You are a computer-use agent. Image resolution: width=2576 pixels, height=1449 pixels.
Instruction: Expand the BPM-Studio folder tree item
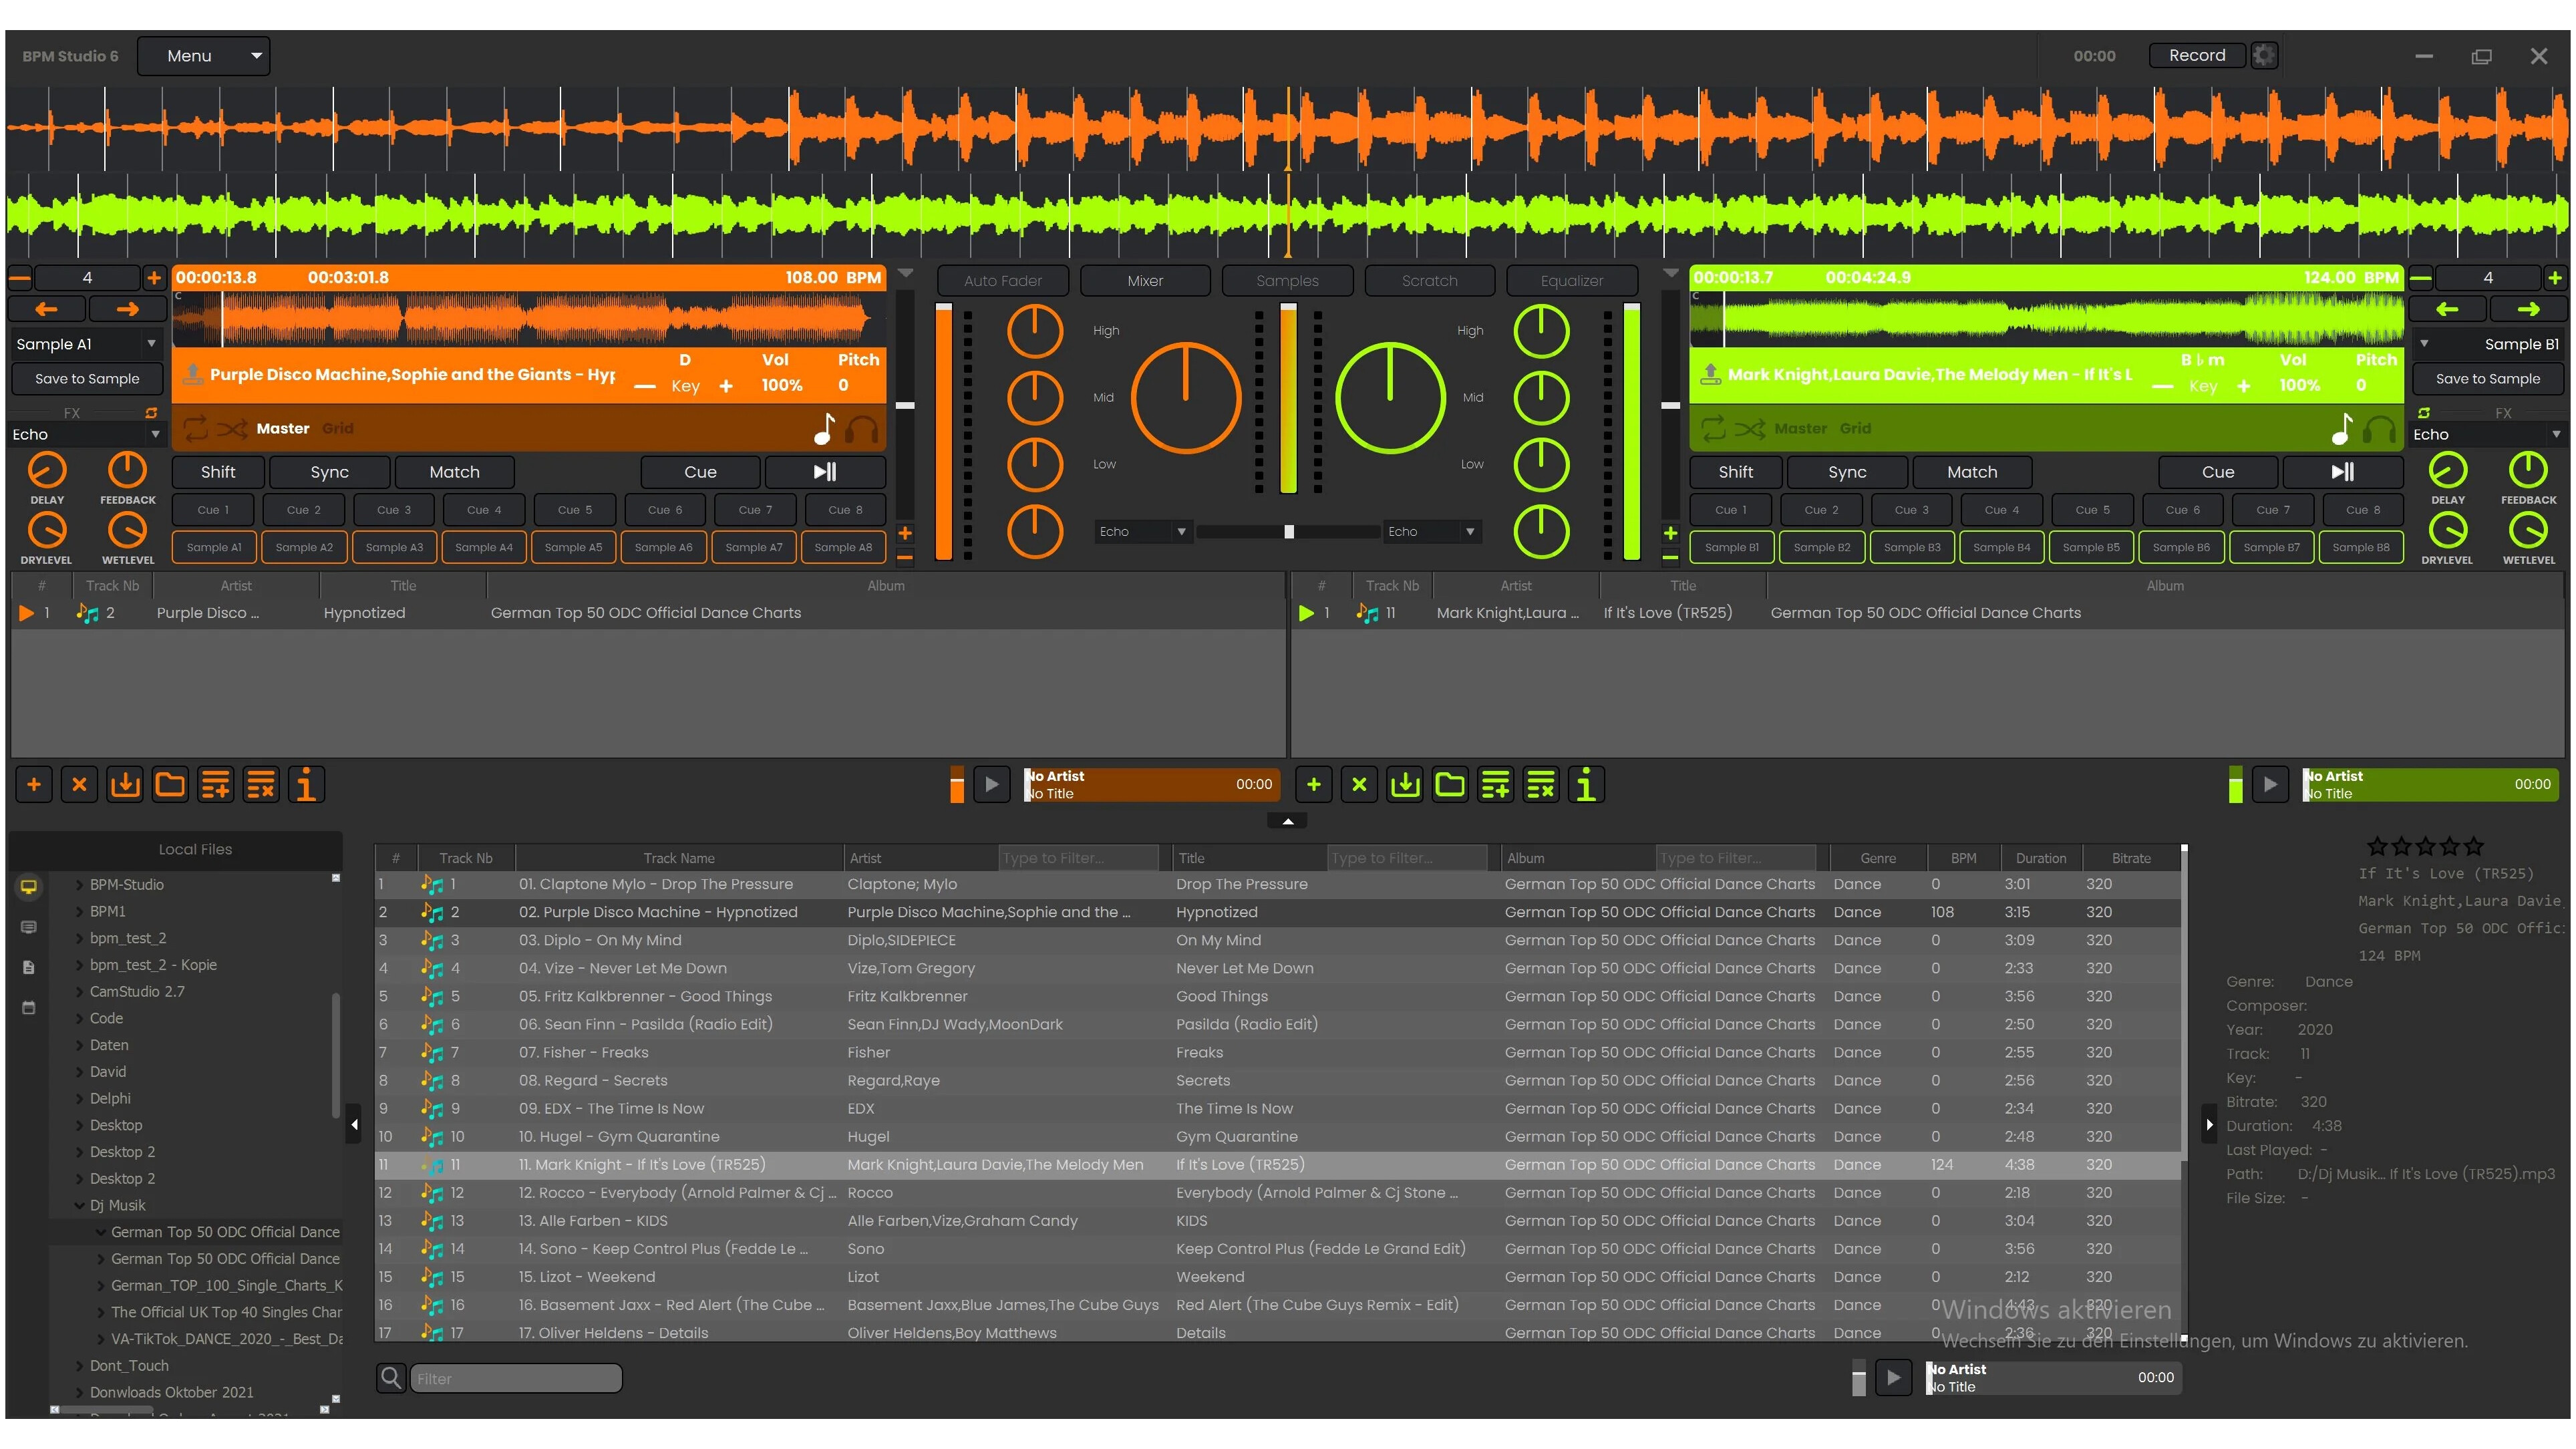80,884
